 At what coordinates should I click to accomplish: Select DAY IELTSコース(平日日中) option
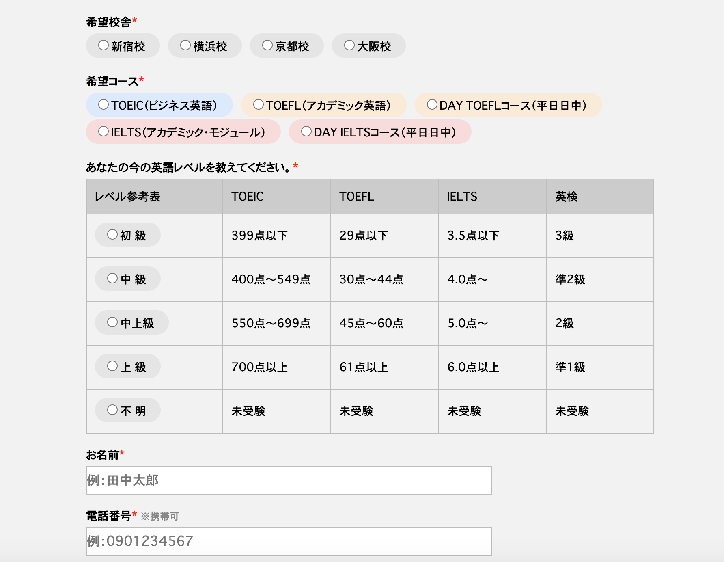pos(306,132)
